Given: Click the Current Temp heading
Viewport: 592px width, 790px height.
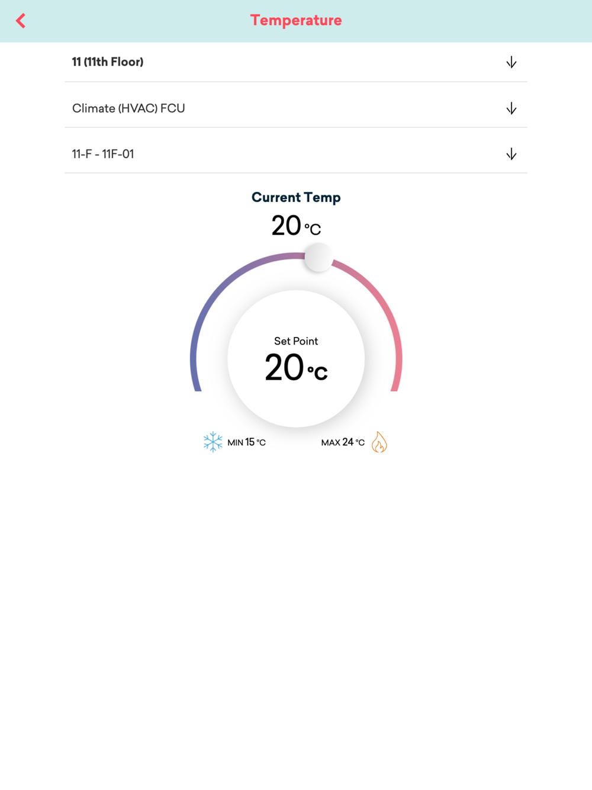Looking at the screenshot, I should (x=296, y=198).
